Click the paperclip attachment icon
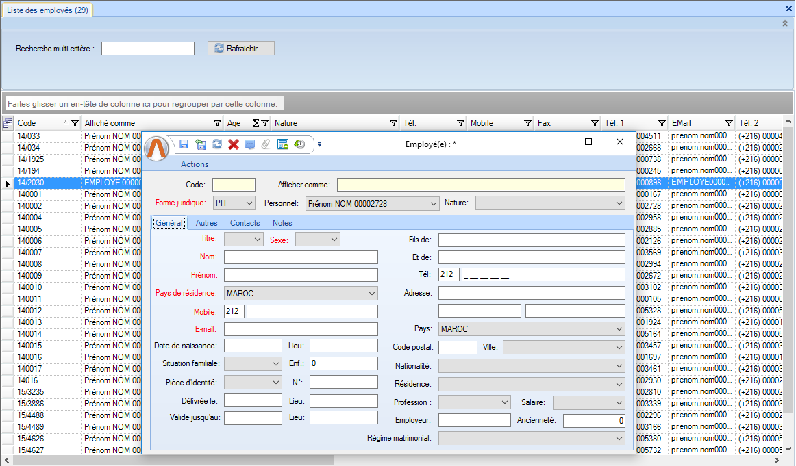 (x=266, y=144)
